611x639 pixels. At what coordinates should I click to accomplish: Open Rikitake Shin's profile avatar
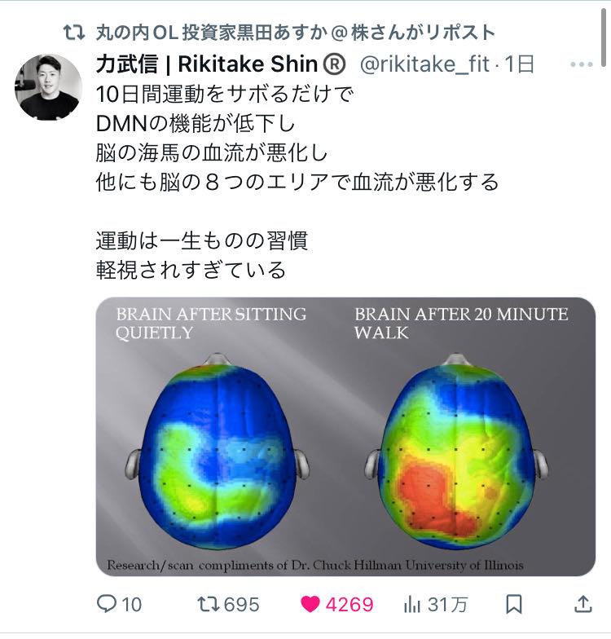point(48,87)
